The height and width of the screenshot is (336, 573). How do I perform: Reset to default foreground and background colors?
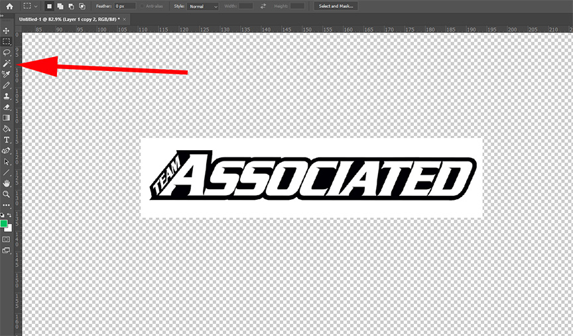click(2, 215)
